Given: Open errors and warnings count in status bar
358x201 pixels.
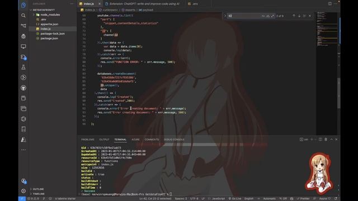Looking at the screenshot, I should pyautogui.click(x=33, y=199).
